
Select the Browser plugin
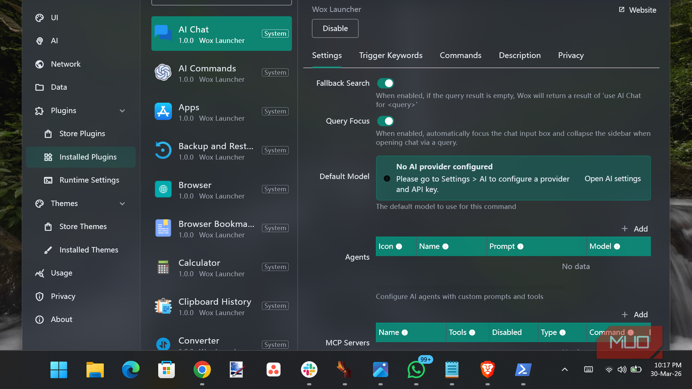pos(221,189)
